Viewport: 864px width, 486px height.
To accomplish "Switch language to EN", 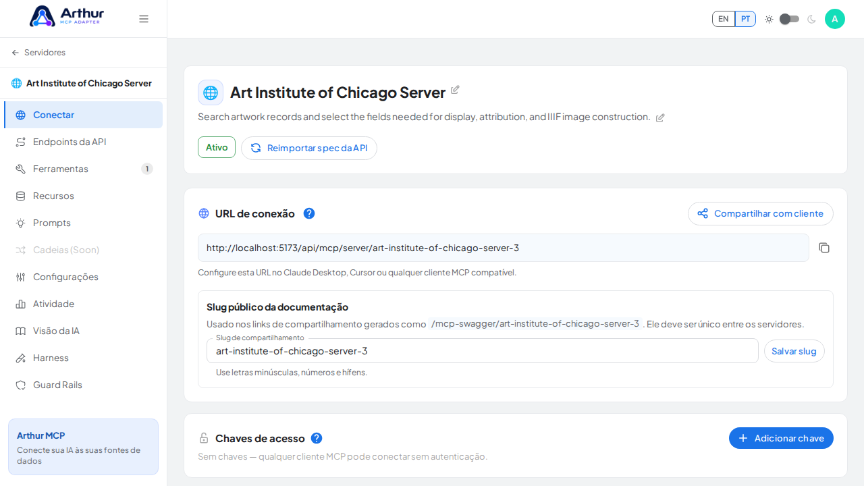I will pyautogui.click(x=724, y=19).
